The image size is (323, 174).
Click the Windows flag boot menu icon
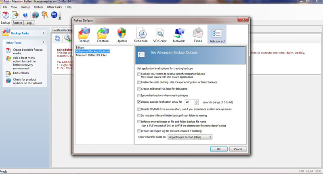[x=8, y=59]
